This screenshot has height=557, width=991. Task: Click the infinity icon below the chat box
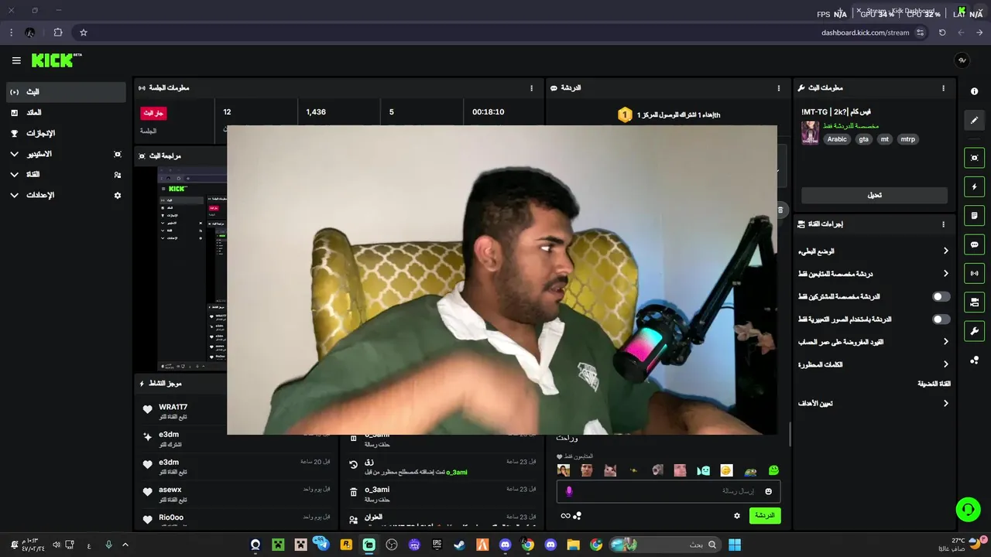pyautogui.click(x=565, y=516)
